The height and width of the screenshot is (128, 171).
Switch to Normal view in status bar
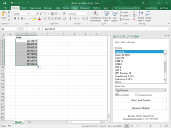[127, 126]
